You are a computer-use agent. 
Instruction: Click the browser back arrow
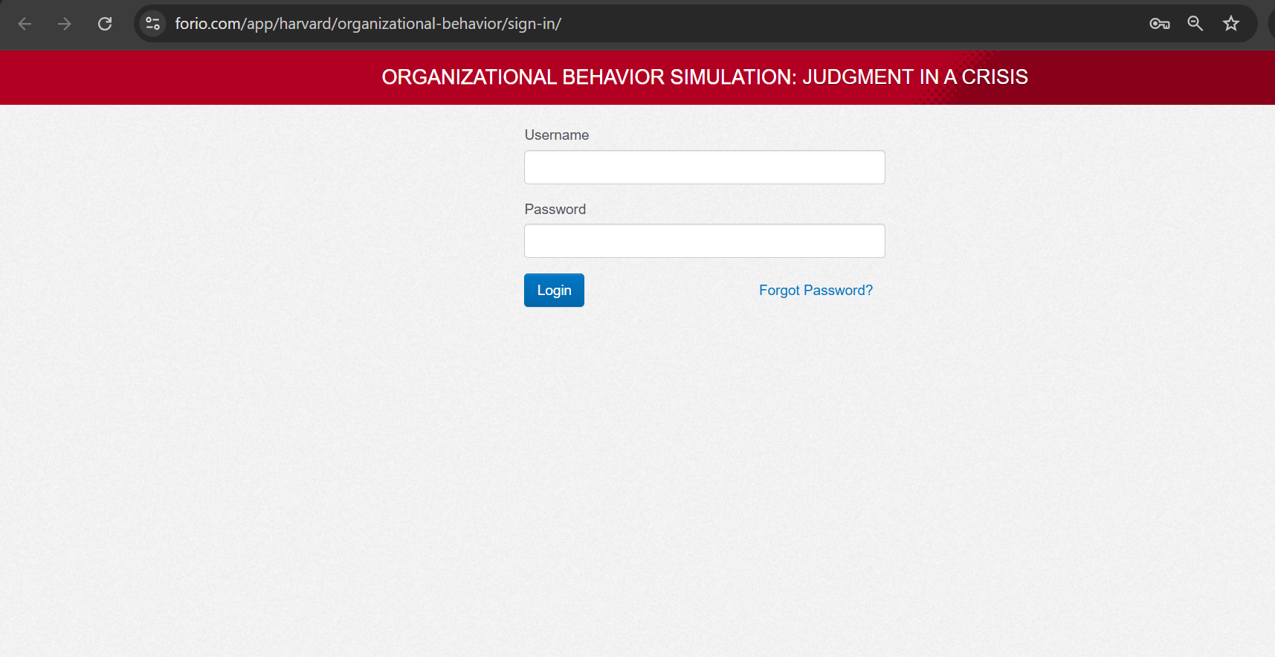click(25, 24)
